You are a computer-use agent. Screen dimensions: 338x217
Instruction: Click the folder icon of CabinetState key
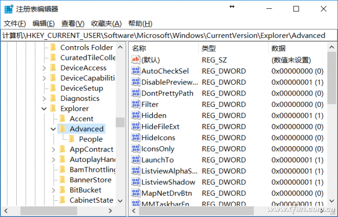pyautogui.click(x=62, y=200)
